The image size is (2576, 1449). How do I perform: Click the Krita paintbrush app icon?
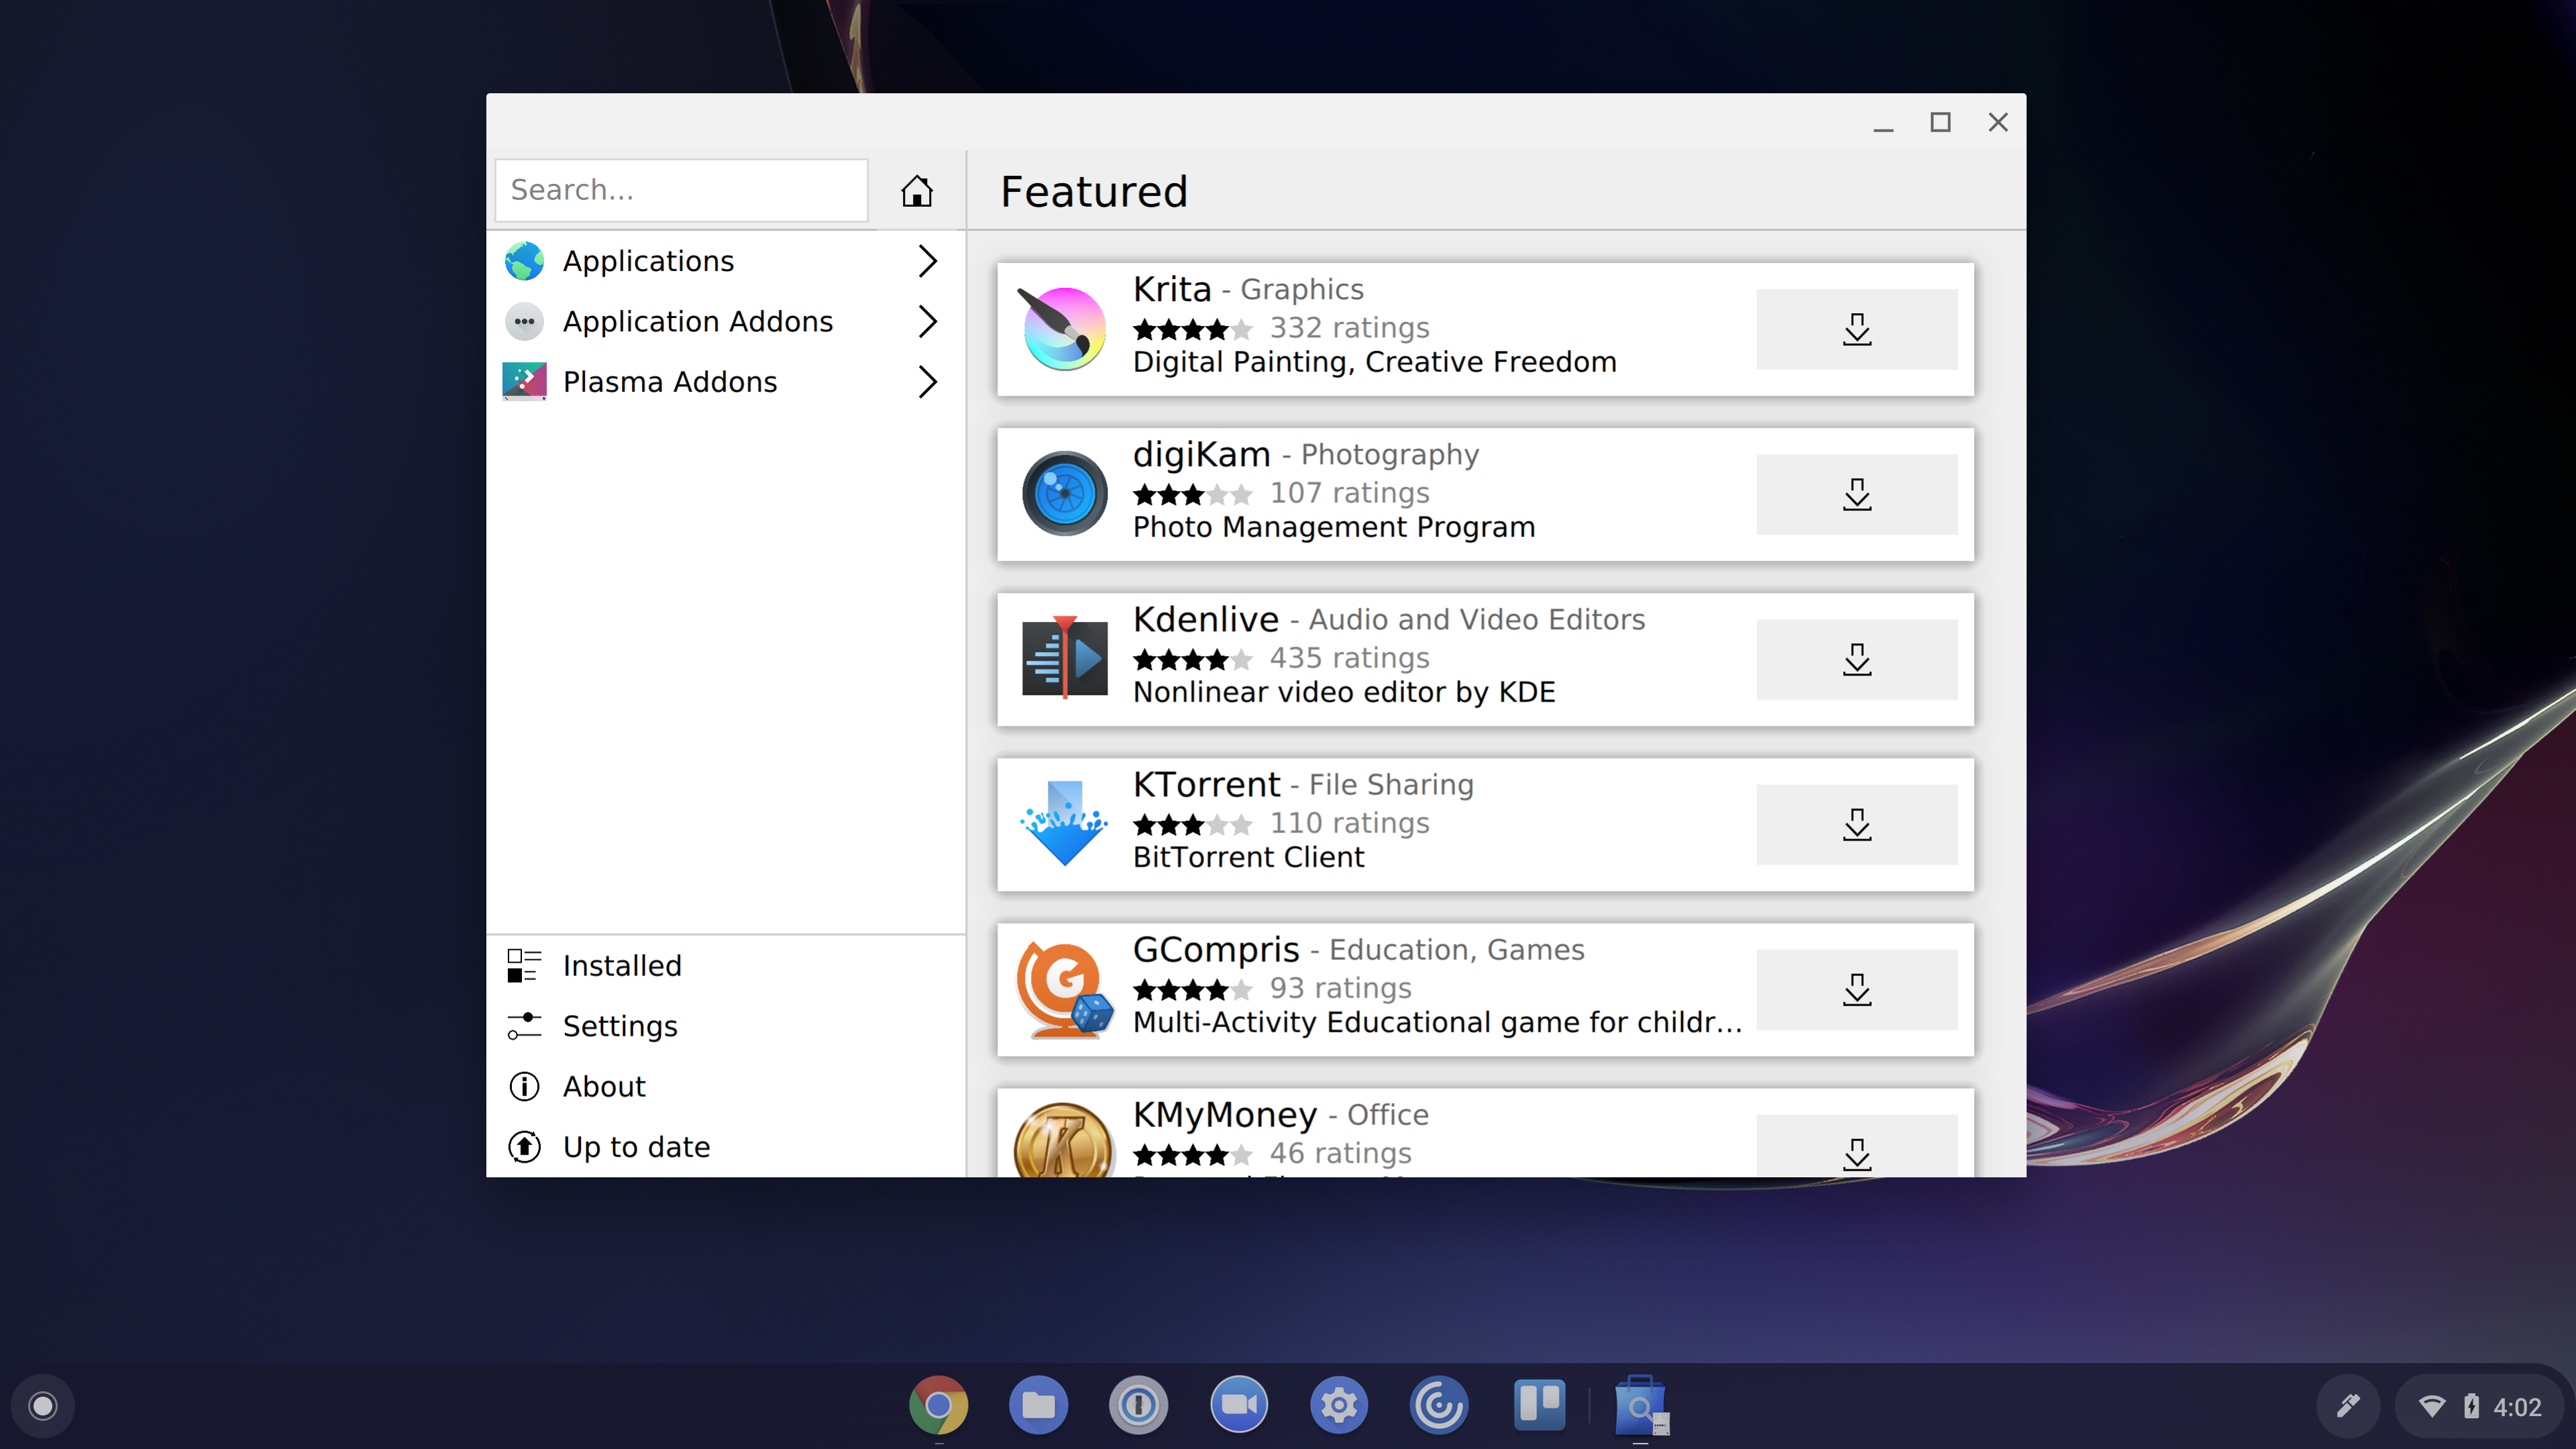(x=1063, y=329)
